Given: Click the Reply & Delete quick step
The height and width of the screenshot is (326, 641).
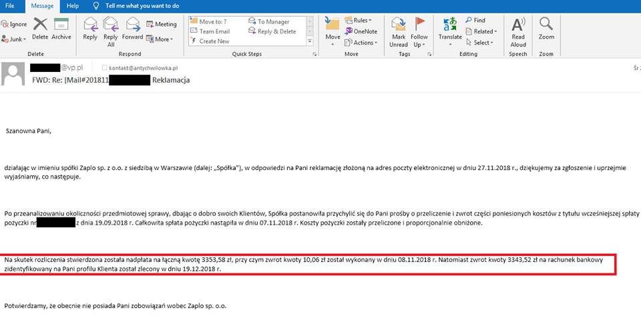Looking at the screenshot, I should coord(272,31).
